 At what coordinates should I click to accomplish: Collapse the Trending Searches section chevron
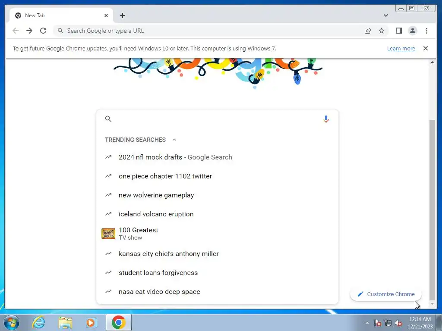(x=174, y=140)
